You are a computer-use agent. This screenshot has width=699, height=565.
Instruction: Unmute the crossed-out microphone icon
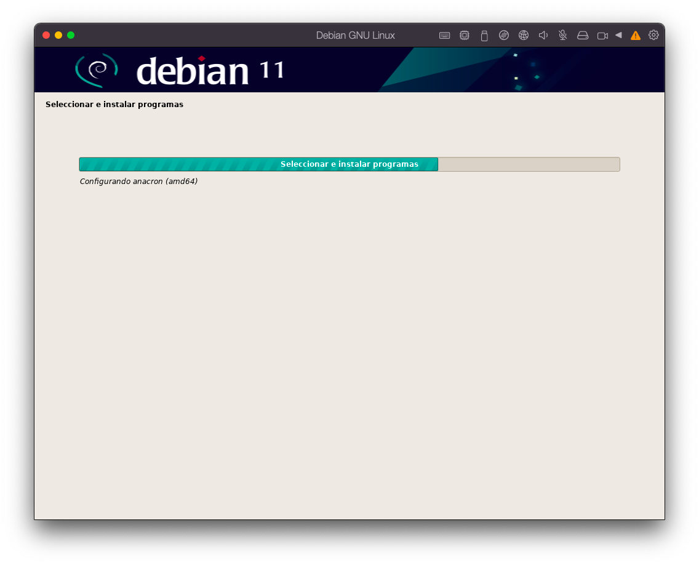tap(562, 35)
